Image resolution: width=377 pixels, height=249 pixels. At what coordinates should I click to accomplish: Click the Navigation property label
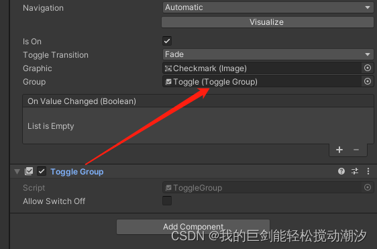coord(44,8)
